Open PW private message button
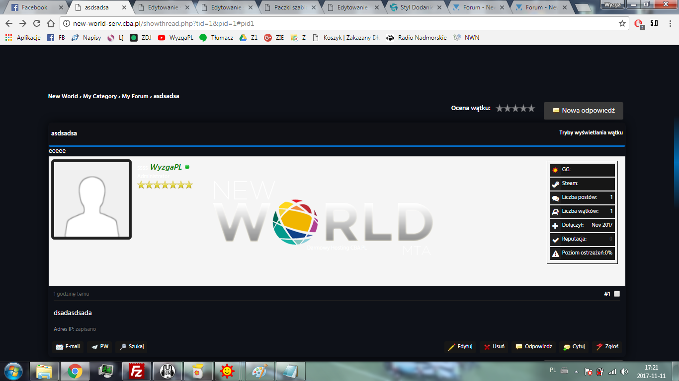 (x=99, y=346)
